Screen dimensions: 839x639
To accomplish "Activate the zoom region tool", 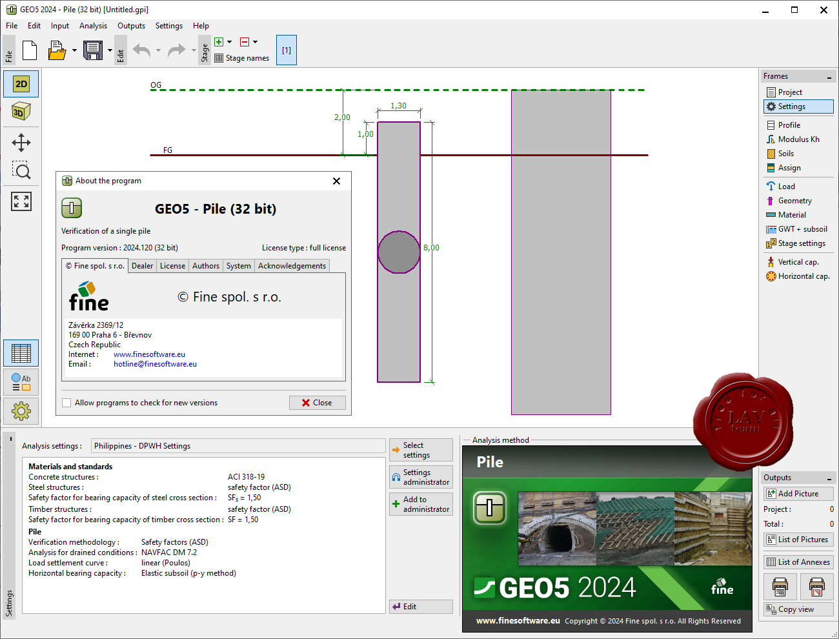I will pyautogui.click(x=21, y=170).
